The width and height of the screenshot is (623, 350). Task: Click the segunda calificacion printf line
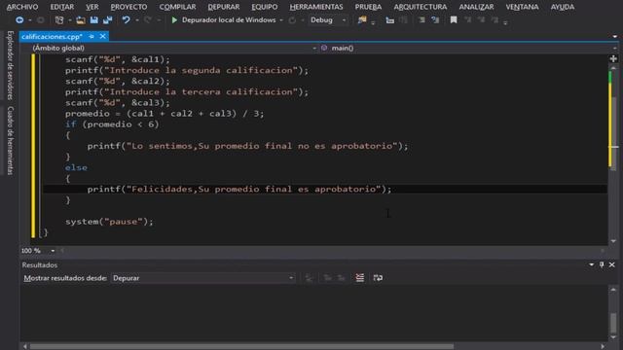187,70
